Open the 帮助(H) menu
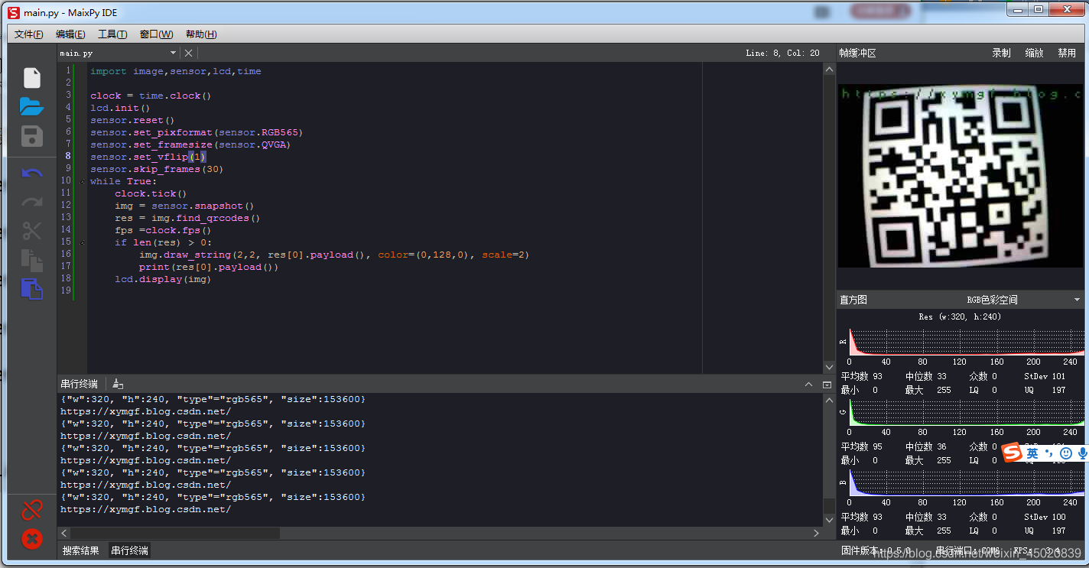1089x568 pixels. 201,34
